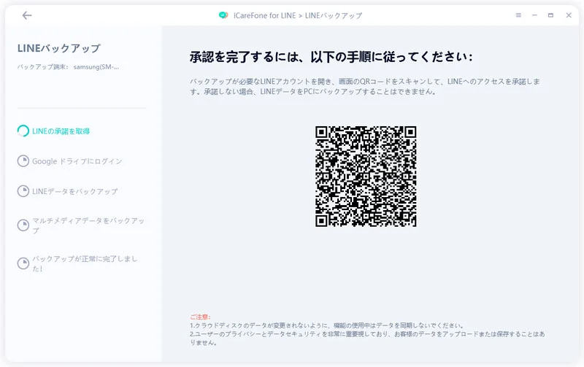
Task: Click the instruction paragraph beginning バックアップが必要なLINEアカウント
Action: [364, 86]
